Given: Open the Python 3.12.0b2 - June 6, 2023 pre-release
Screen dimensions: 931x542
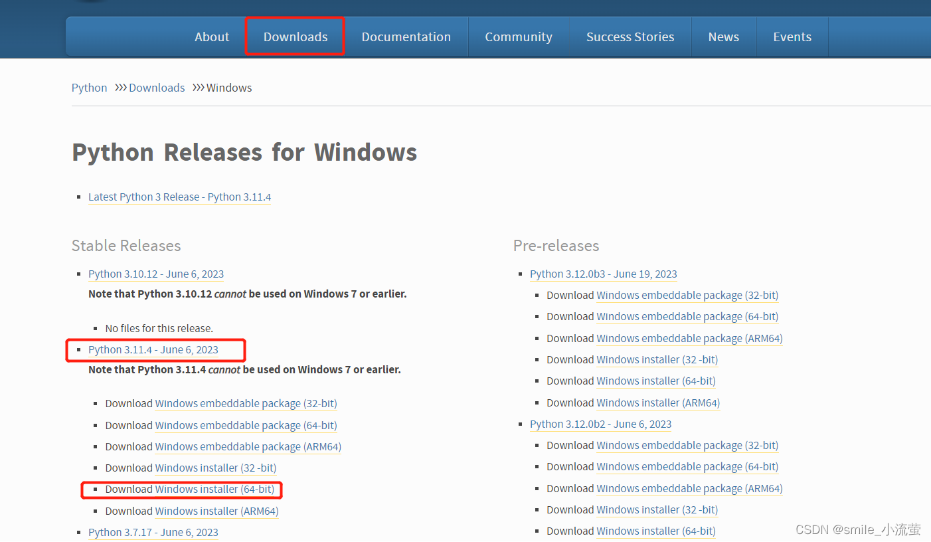Looking at the screenshot, I should point(600,424).
